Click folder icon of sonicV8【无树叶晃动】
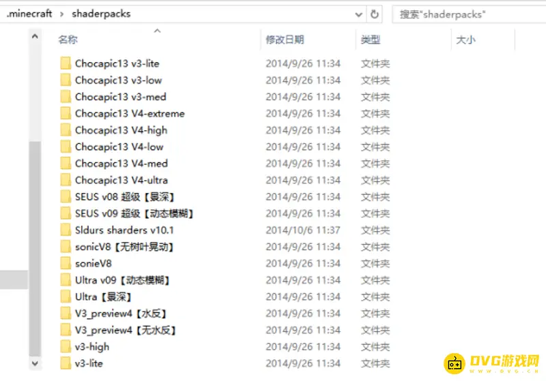Screen dimensions: 546x381 66,247
